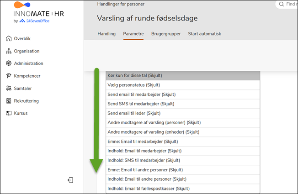Image resolution: width=298 pixels, height=194 pixels.
Task: Expand 'Vælg personstatus' parameter row
Action: coord(182,85)
